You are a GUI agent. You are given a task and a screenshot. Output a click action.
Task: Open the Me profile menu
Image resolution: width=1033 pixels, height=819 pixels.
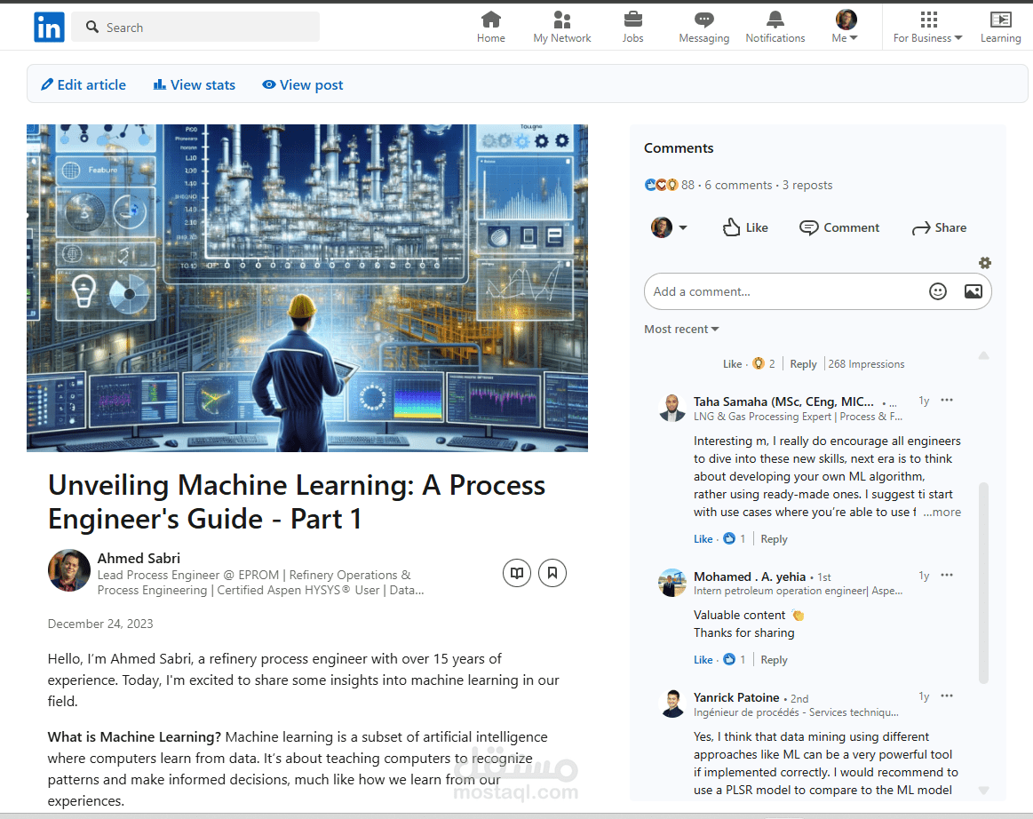click(x=846, y=27)
